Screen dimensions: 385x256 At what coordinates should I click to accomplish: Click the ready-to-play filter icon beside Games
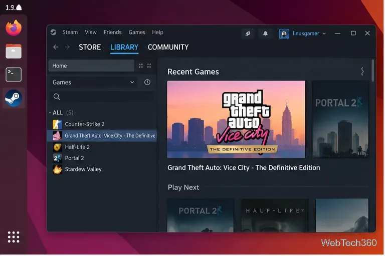[147, 82]
